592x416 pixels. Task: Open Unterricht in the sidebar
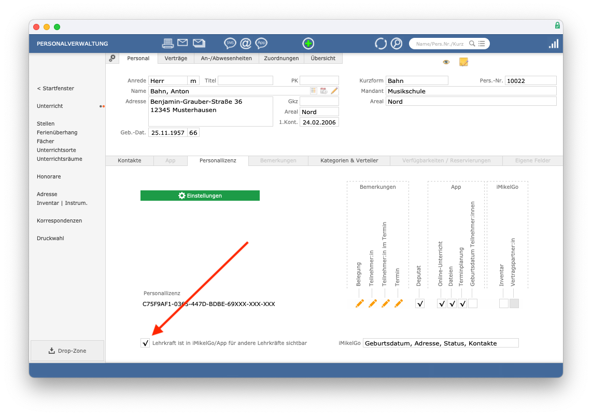coord(50,106)
